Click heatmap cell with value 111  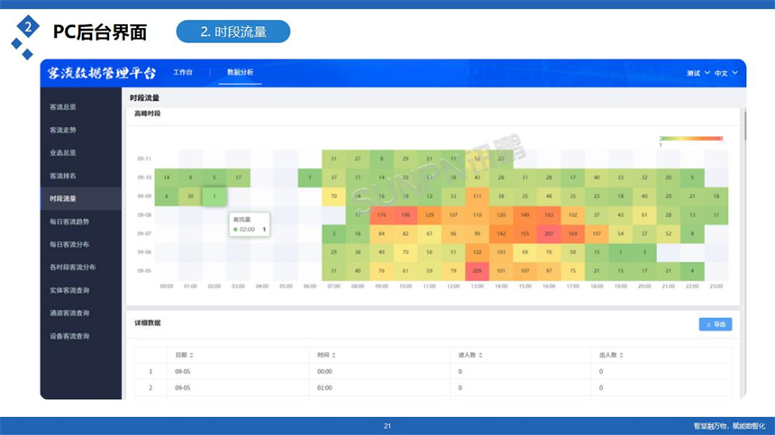[x=477, y=196]
